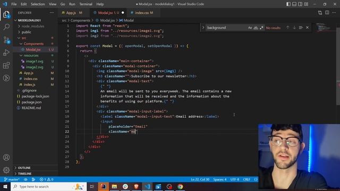Viewport: 340px width, 191px height.
Task: Click the split editor right icon
Action: [327, 13]
